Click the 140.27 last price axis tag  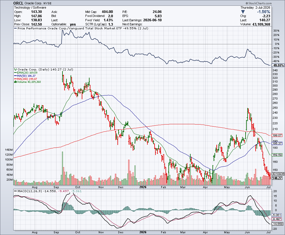pyautogui.click(x=277, y=178)
